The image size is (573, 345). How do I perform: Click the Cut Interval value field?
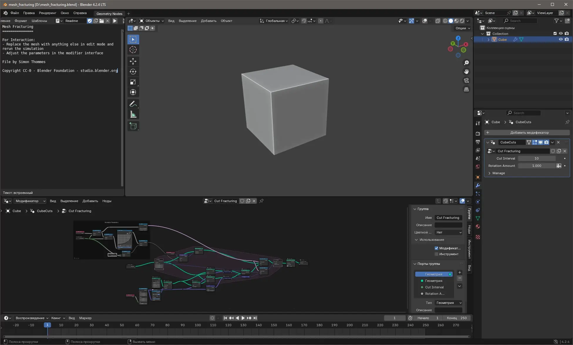[536, 158]
